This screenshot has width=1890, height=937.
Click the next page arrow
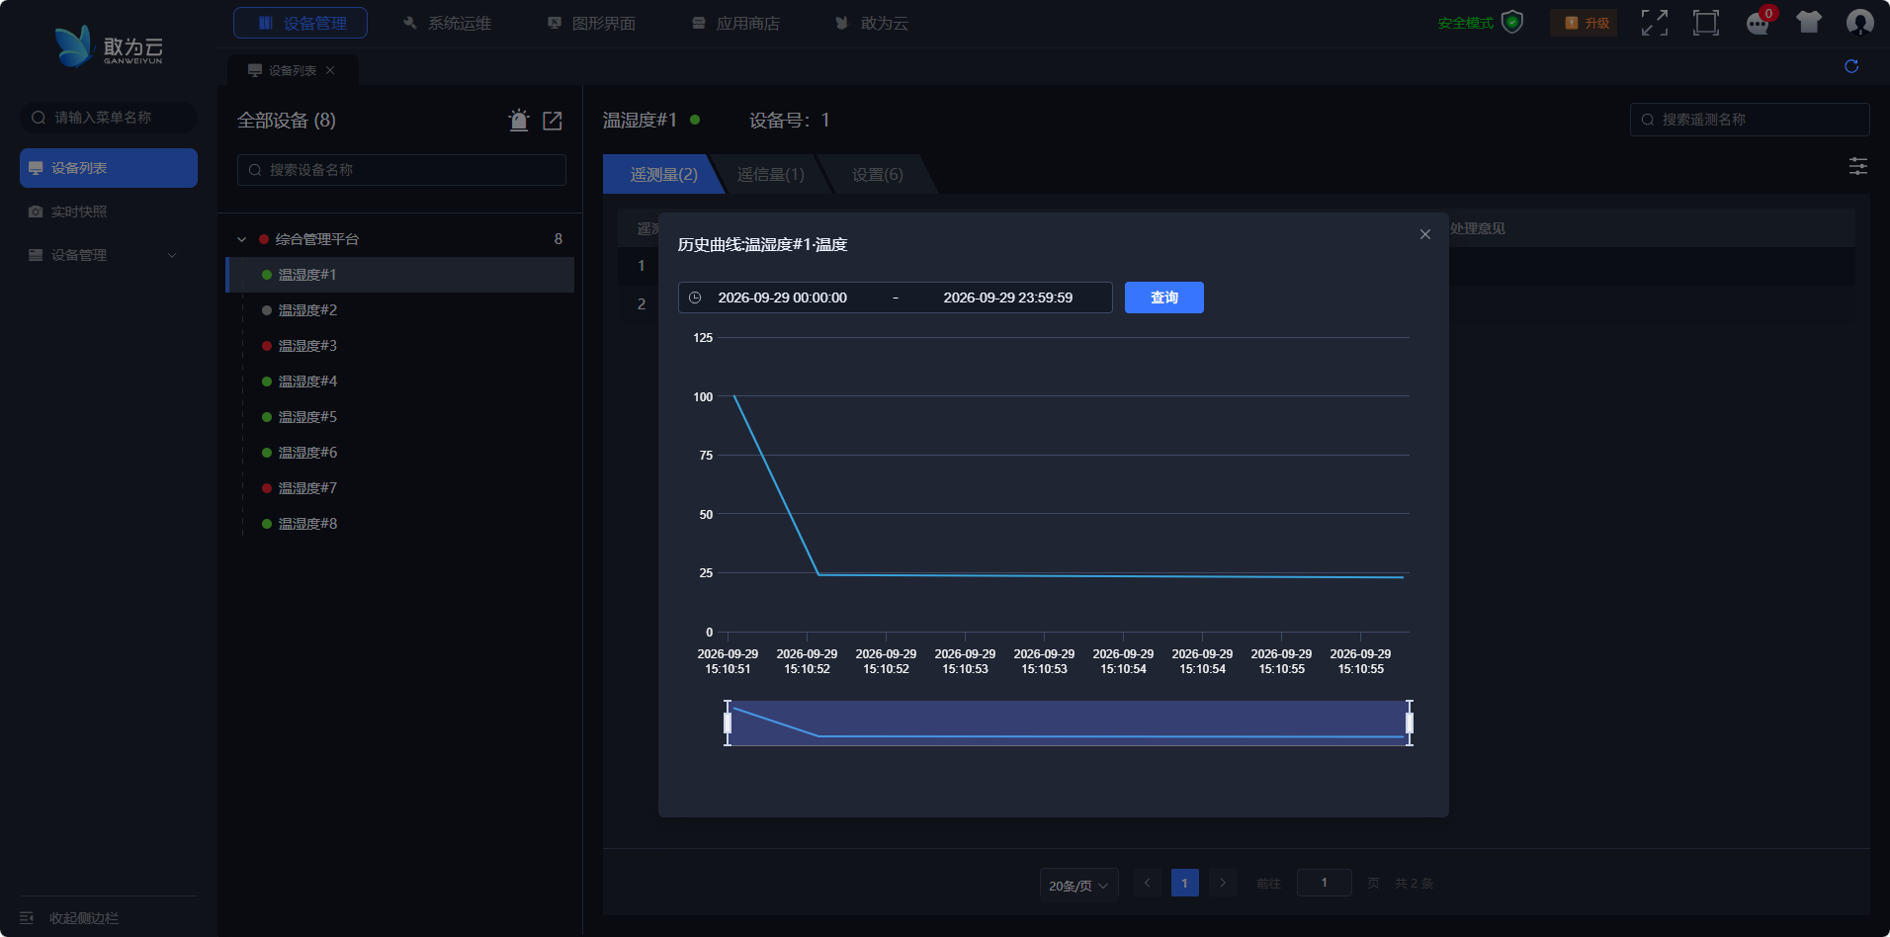pyautogui.click(x=1223, y=883)
